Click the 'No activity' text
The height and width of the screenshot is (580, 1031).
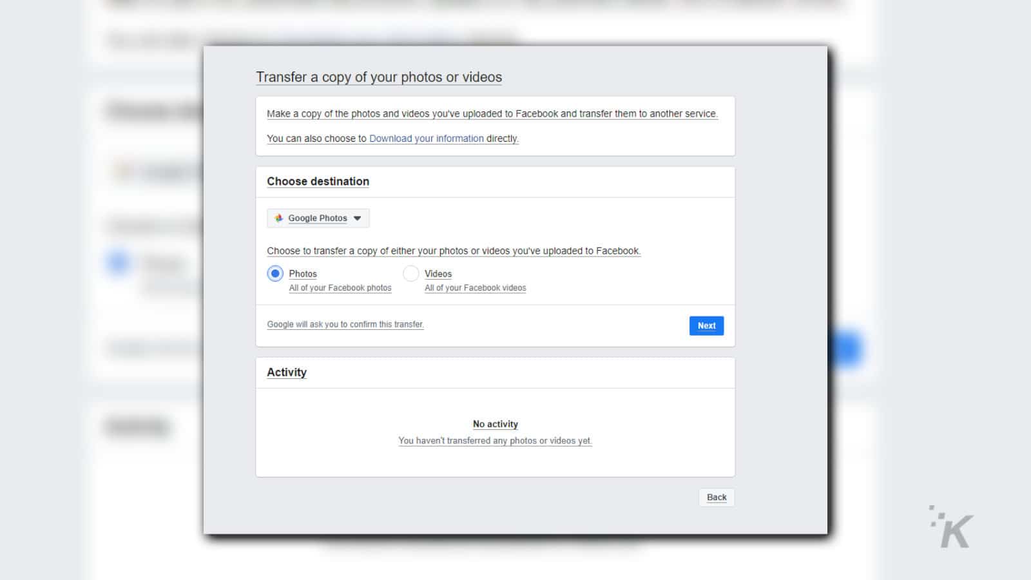tap(496, 424)
